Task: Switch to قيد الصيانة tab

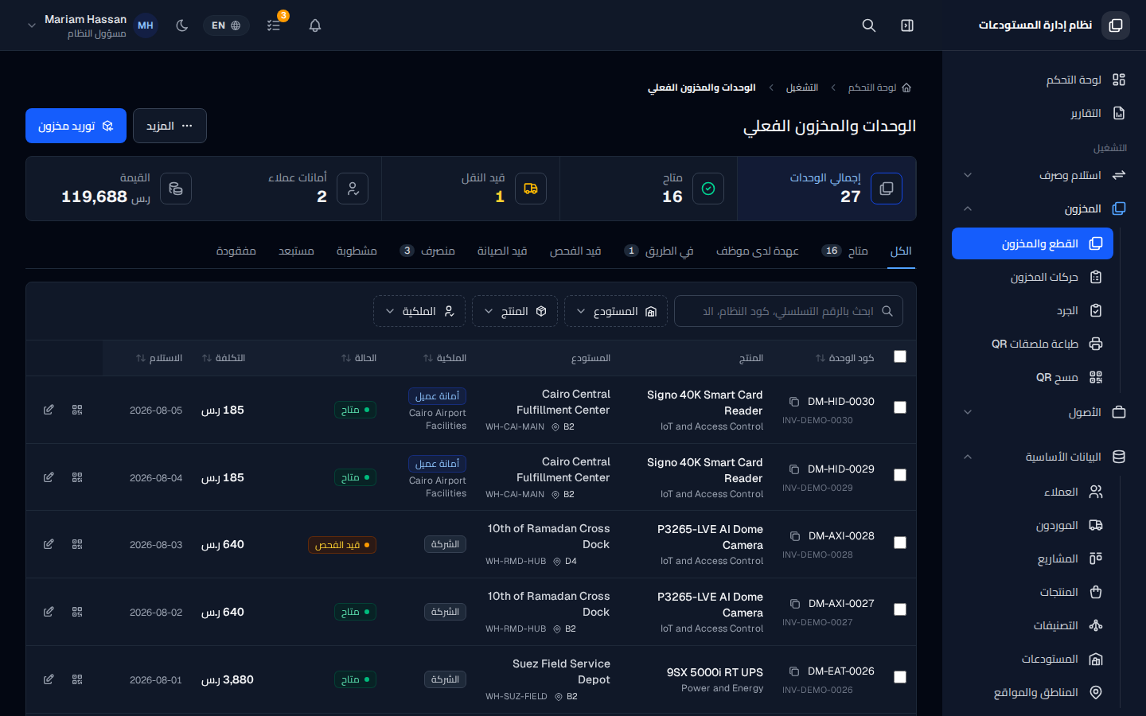Action: click(502, 251)
